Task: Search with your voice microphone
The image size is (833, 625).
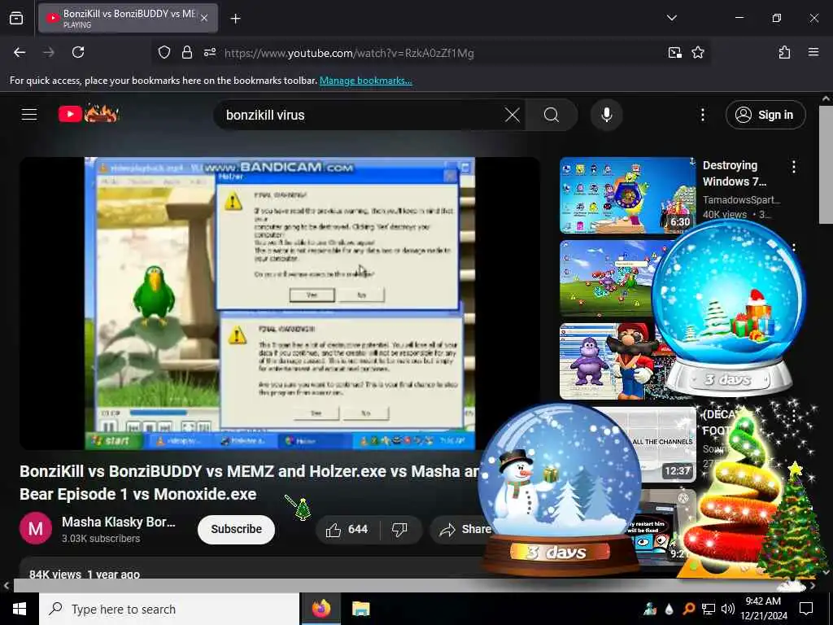Action: point(606,115)
